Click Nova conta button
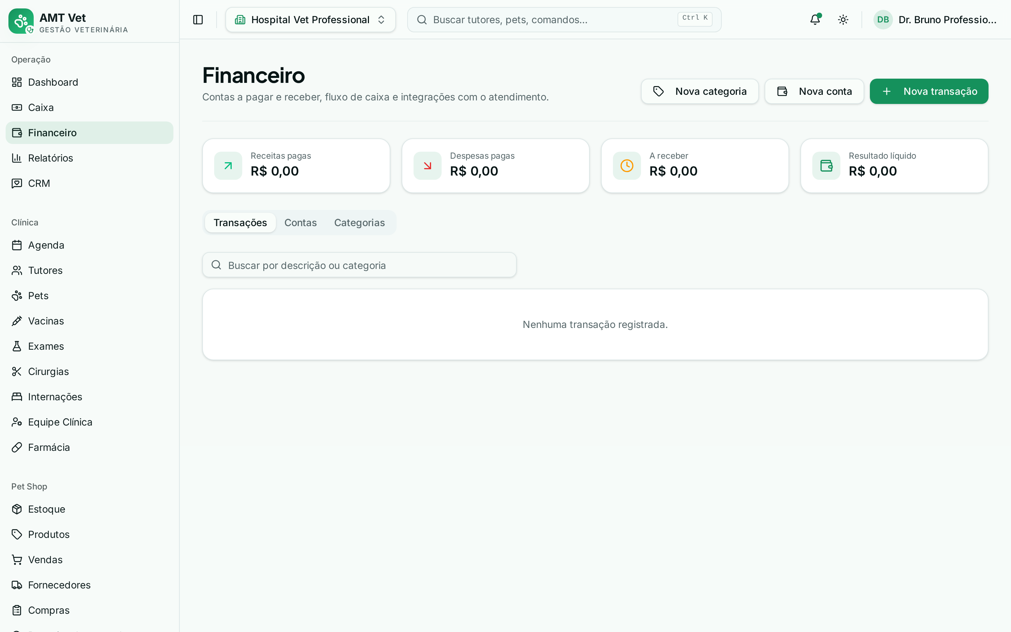1011x632 pixels. 814,91
